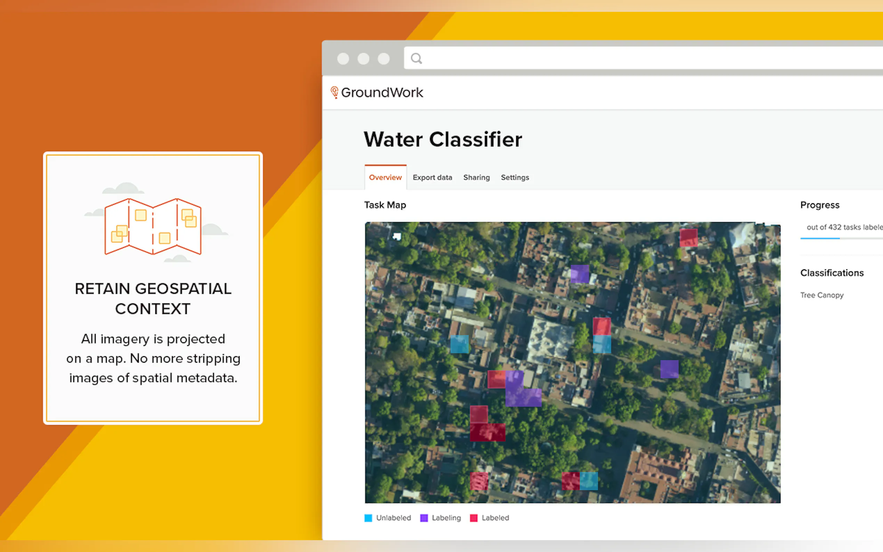Viewport: 883px width, 552px height.
Task: Go to the Settings tab
Action: [515, 177]
